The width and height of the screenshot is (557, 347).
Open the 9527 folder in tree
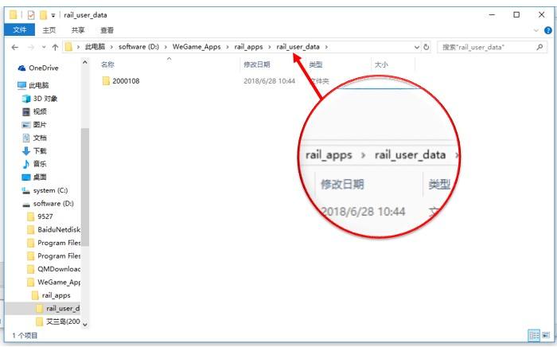pos(45,216)
